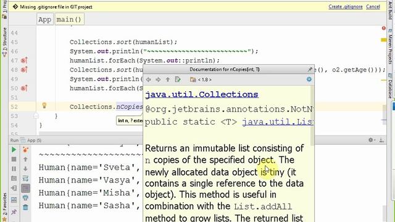Restore layout icon in Run toolbar
The image size is (395, 222).
[14, 200]
